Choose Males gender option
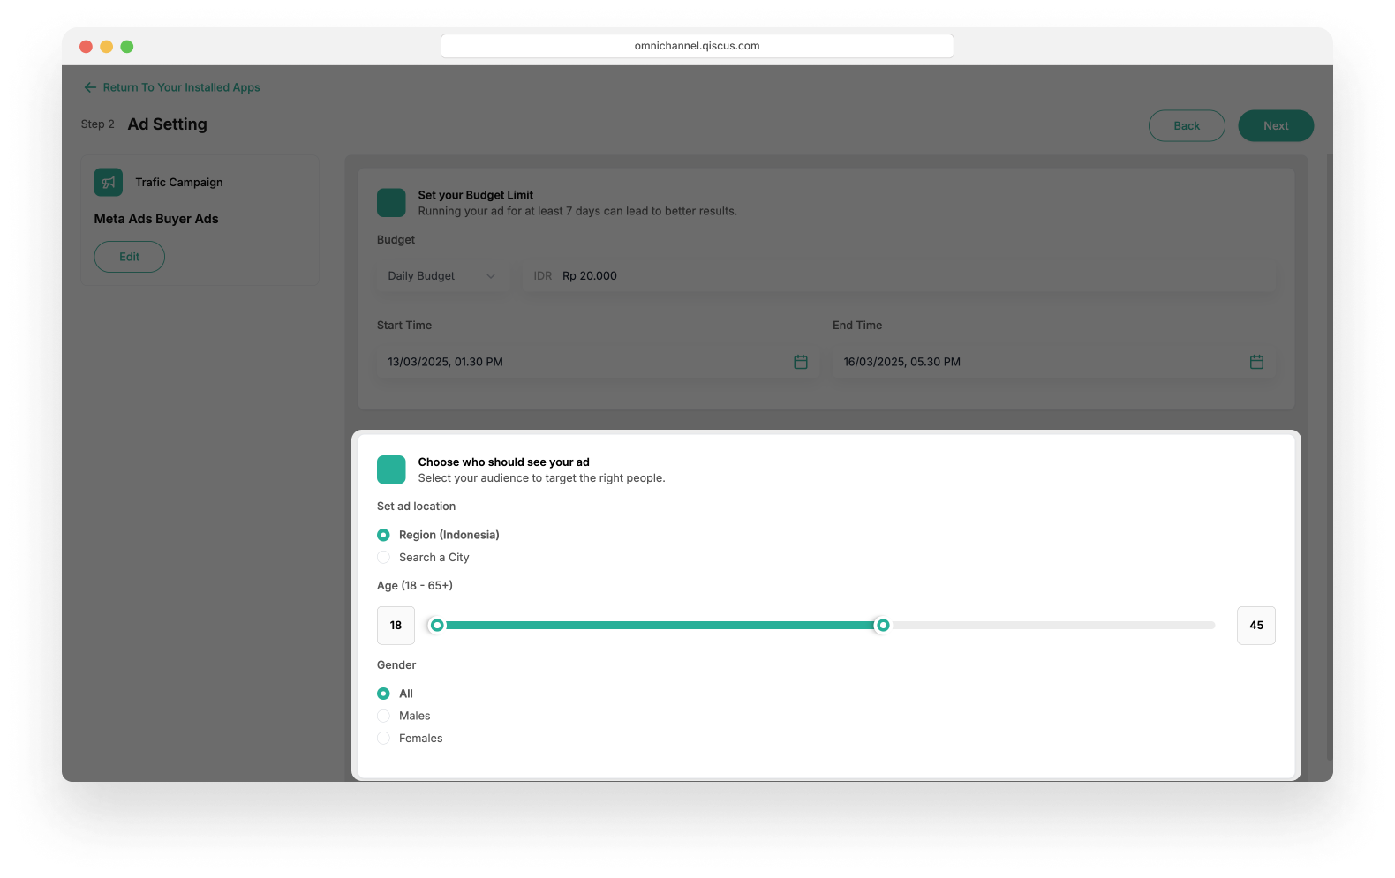 click(383, 716)
